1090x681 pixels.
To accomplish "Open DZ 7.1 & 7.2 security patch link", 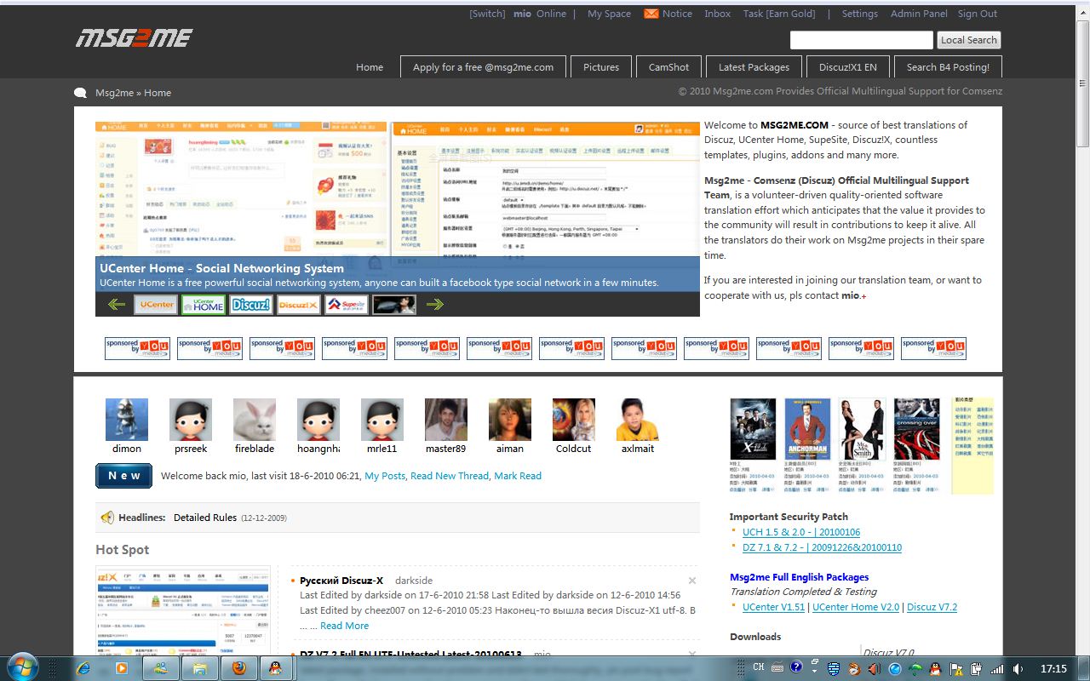I will 822,547.
